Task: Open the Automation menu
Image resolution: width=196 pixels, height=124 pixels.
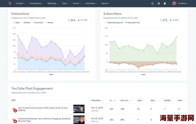Action: 91,3
